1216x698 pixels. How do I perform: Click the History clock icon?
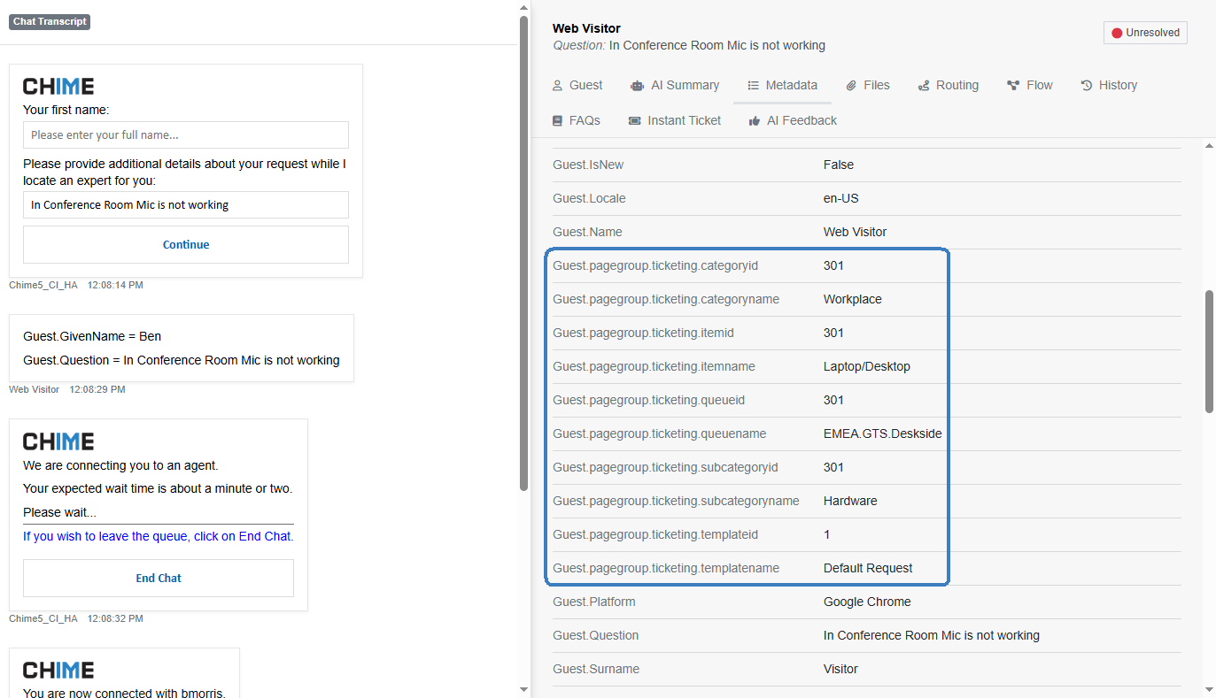(1087, 86)
